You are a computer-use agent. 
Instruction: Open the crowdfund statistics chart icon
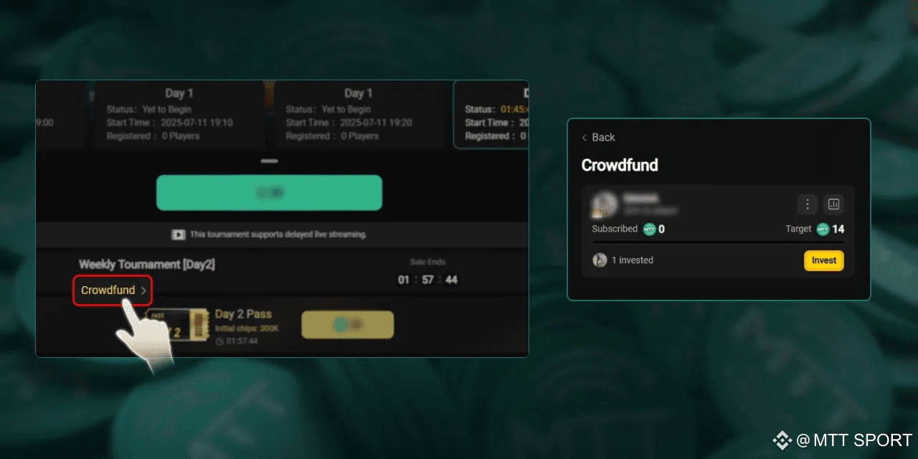pos(833,204)
